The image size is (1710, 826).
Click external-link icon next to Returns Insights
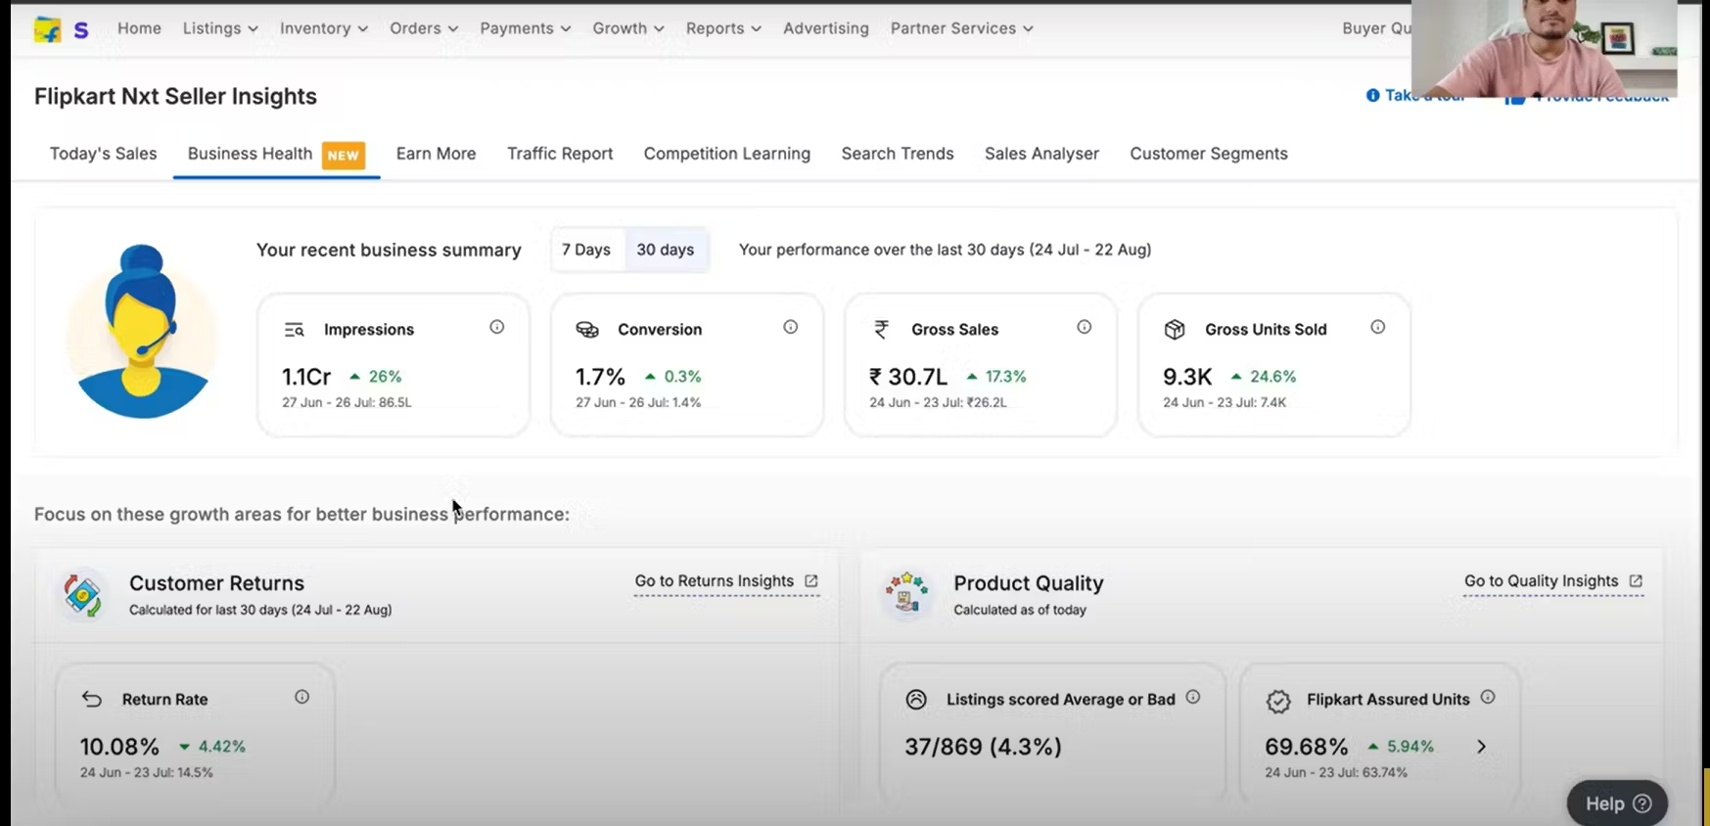[x=811, y=581]
